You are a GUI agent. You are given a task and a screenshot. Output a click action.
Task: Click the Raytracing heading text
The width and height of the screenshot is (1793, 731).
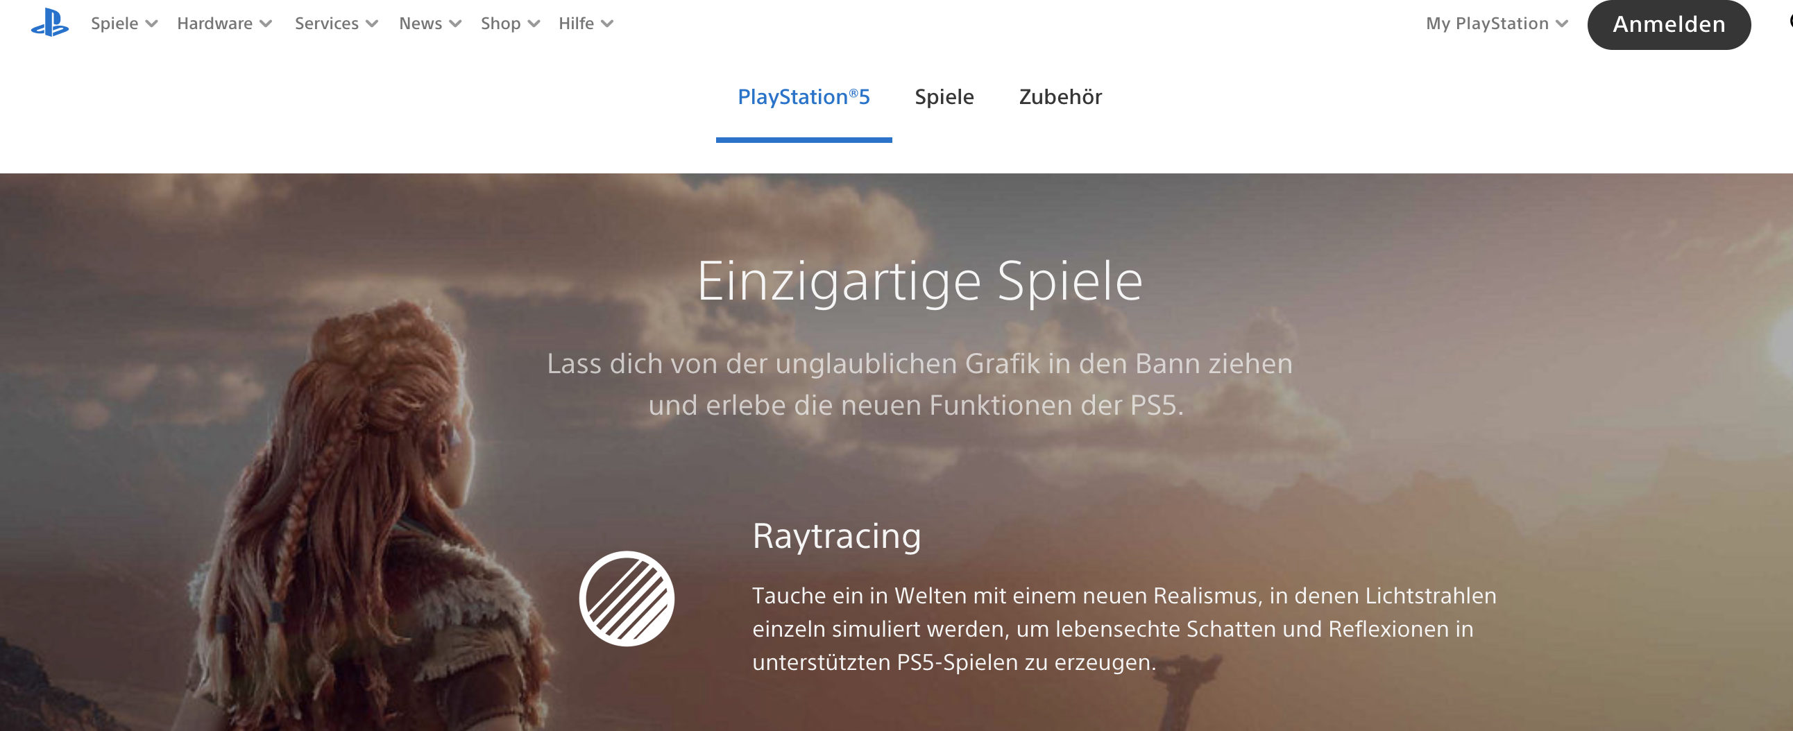[837, 536]
